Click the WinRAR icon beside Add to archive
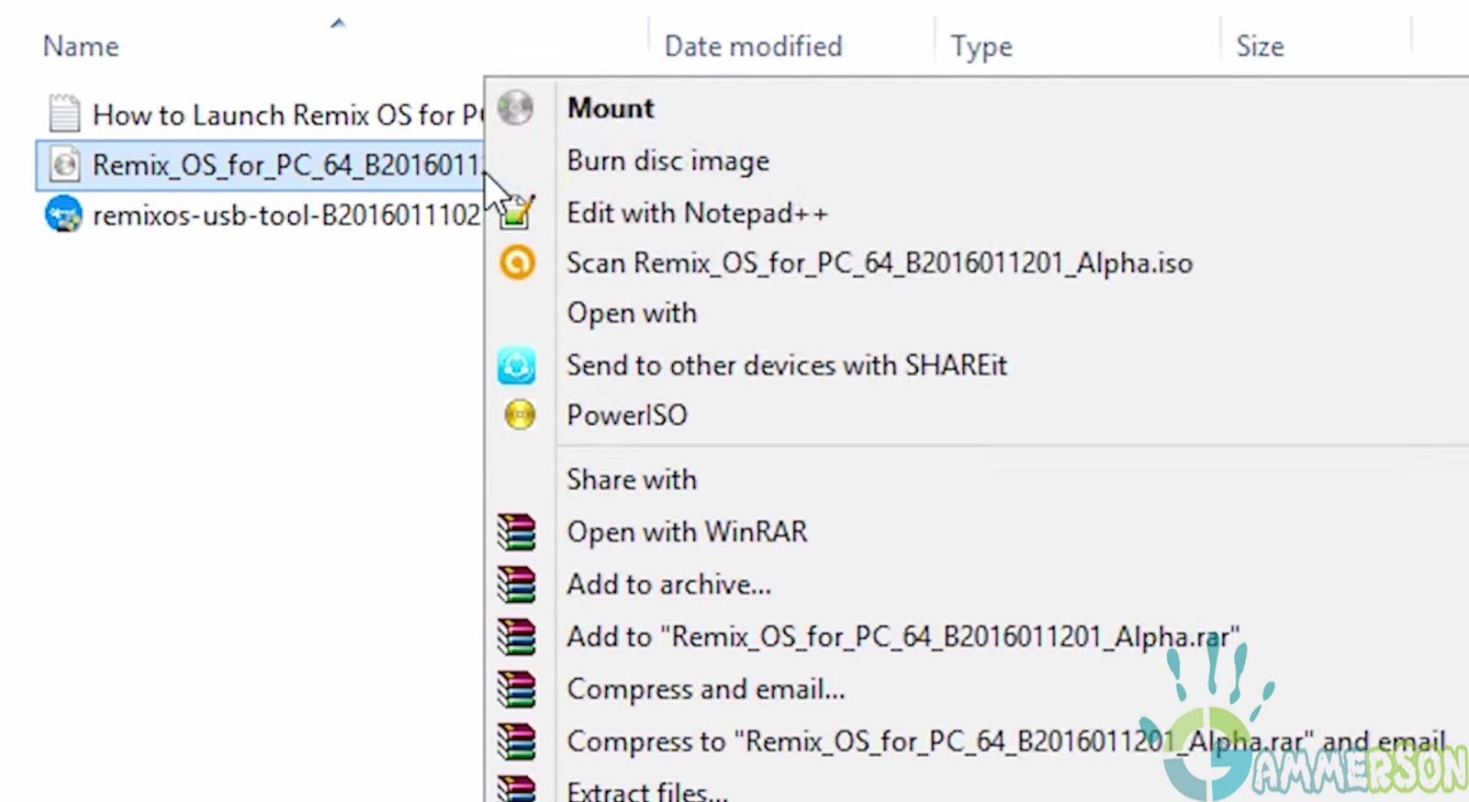 [x=516, y=585]
